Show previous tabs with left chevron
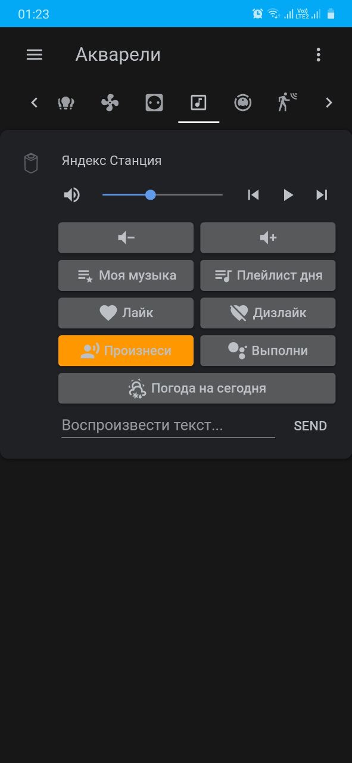Screen dimensions: 352x763 [34, 103]
